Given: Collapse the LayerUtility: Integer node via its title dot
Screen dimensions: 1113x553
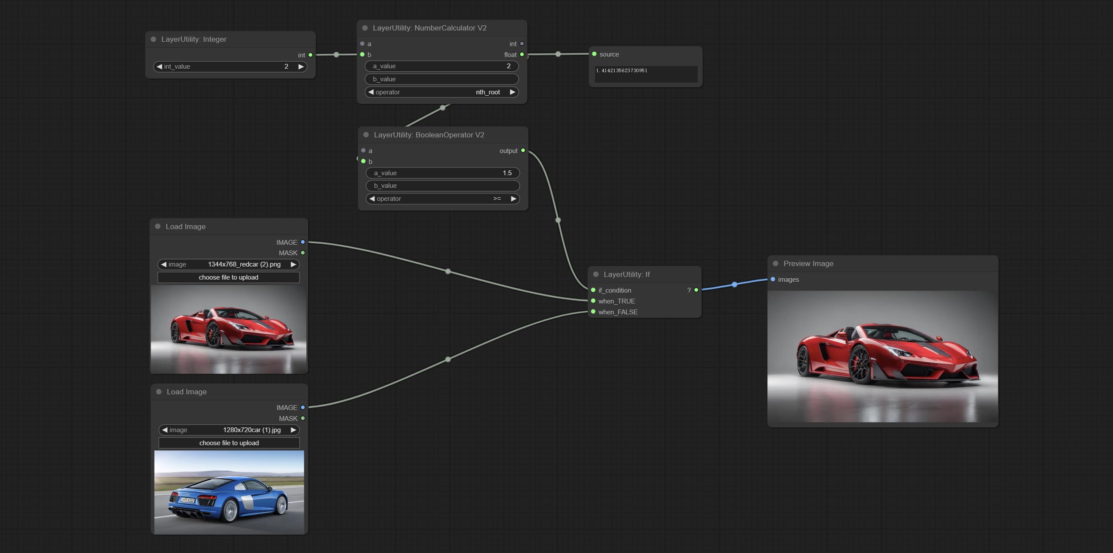Looking at the screenshot, I should pyautogui.click(x=154, y=39).
